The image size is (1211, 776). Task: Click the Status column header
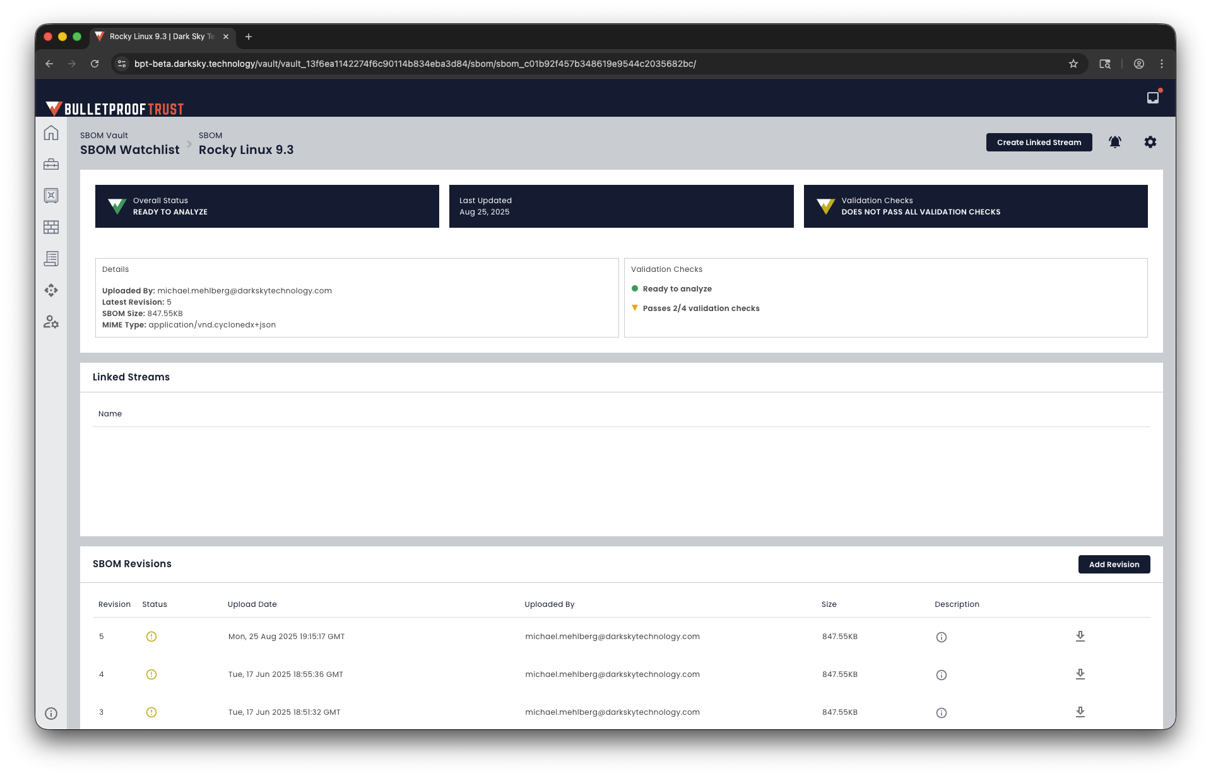click(155, 604)
